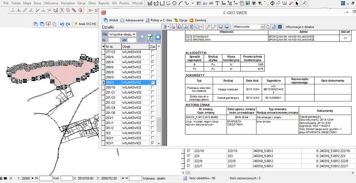Open the Raporty menu
This screenshot has width=356, height=183.
click(x=104, y=3)
